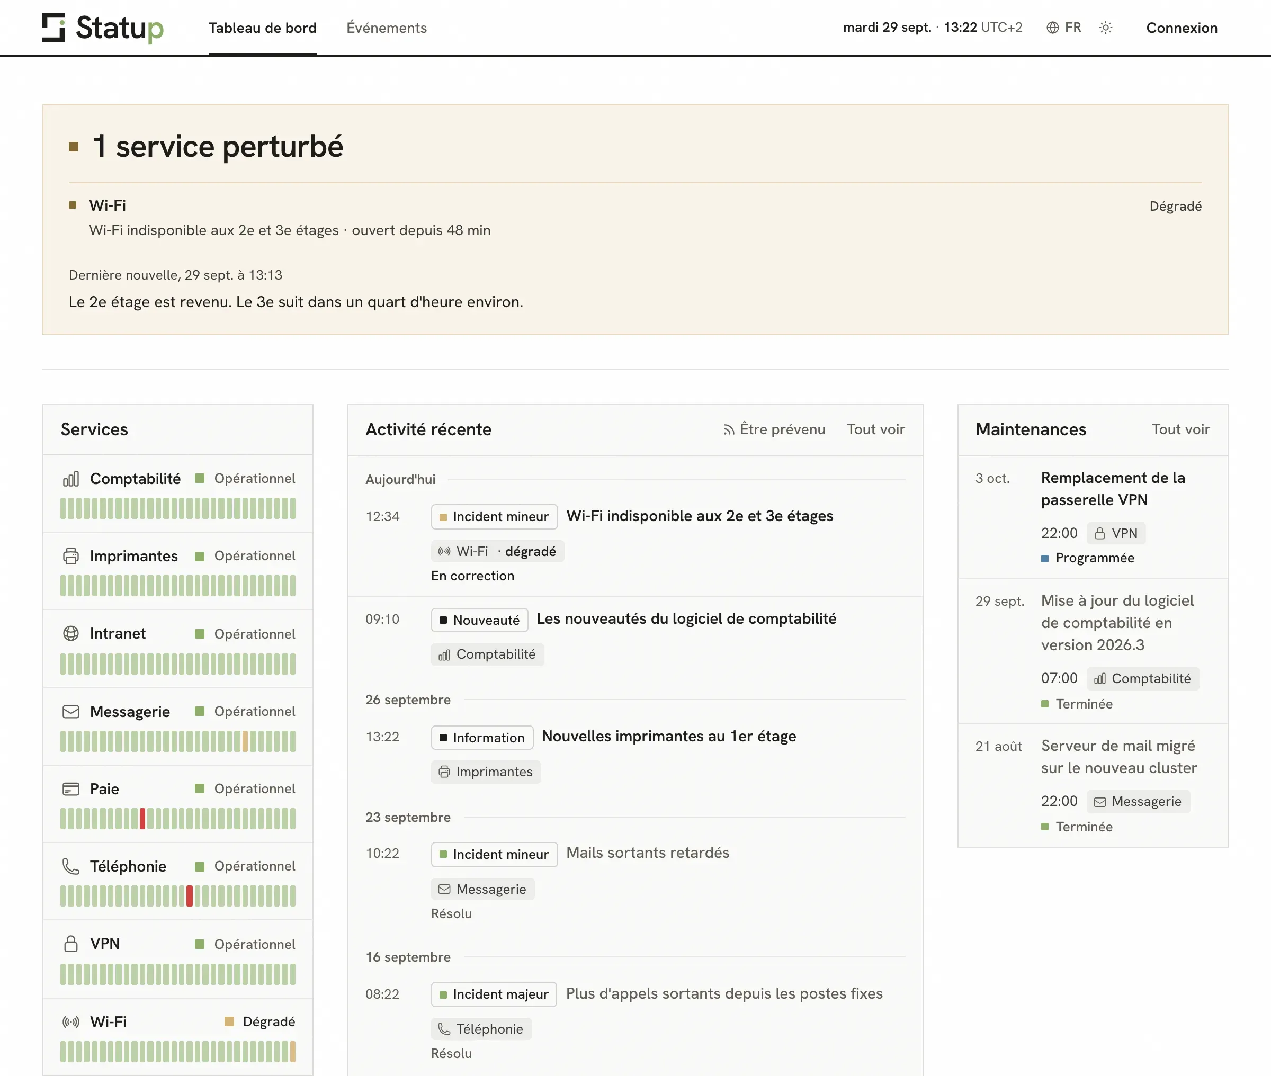Click the Comptabilité bar chart icon in Services
The height and width of the screenshot is (1076, 1271).
tap(71, 479)
